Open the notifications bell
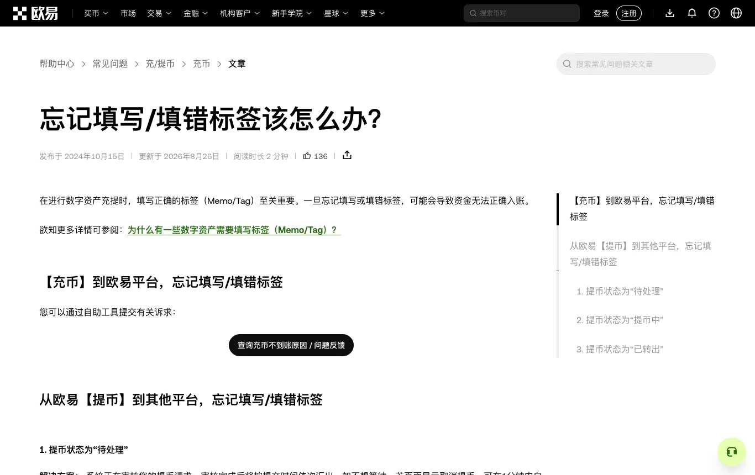 (692, 13)
